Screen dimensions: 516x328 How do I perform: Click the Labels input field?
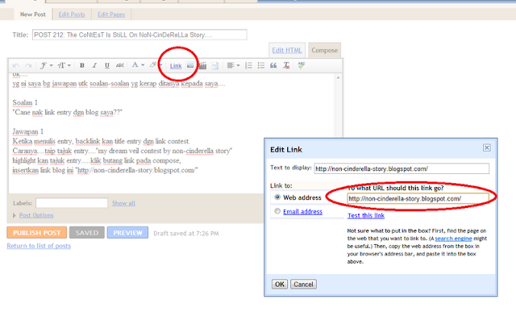tap(72, 203)
